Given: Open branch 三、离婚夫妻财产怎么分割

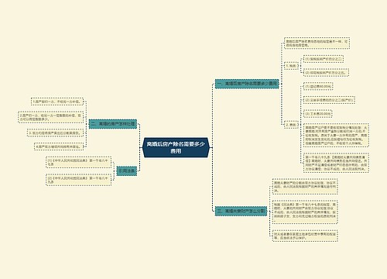Looking at the screenshot, I should [241, 211].
